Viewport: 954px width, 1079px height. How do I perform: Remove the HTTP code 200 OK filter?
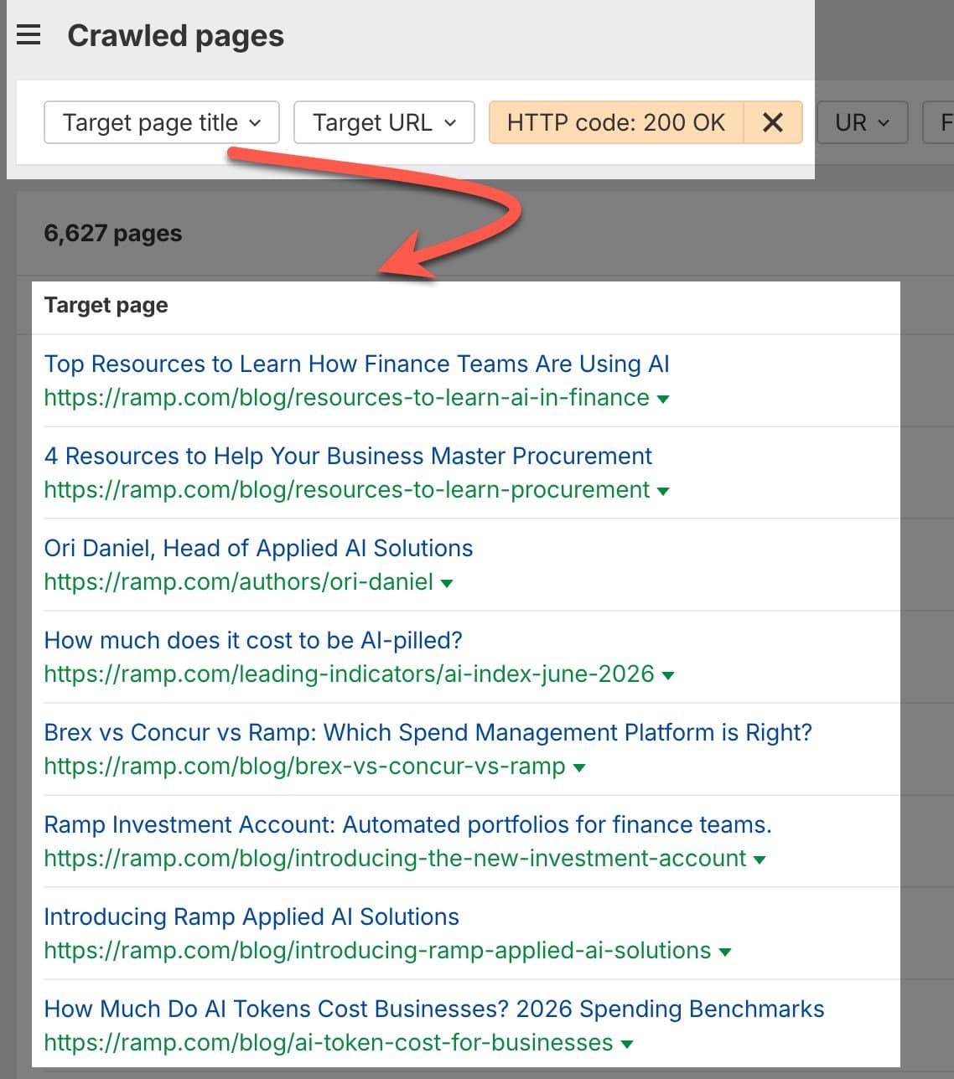tap(773, 122)
